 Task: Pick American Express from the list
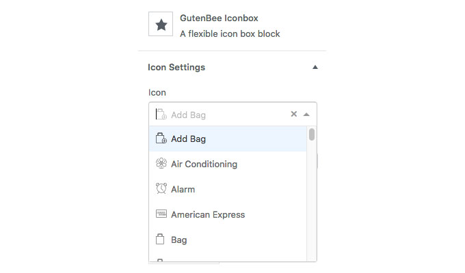tap(228, 214)
